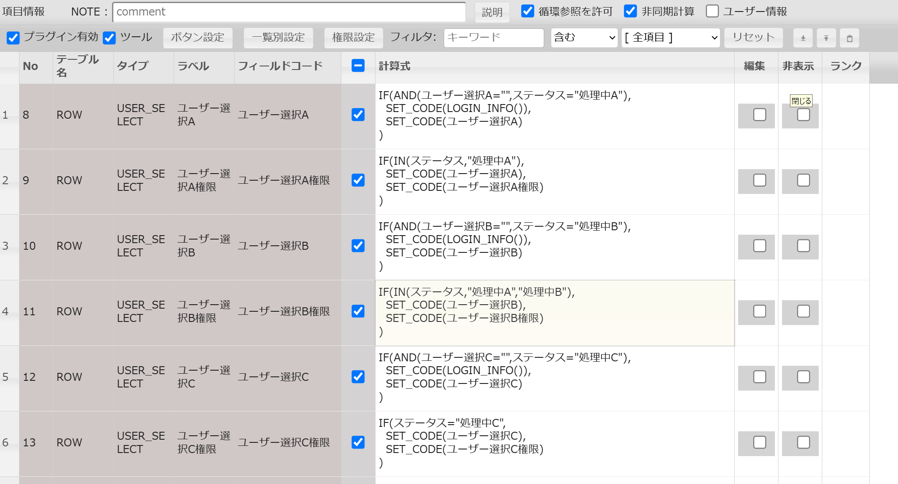Open ボタン設定 settings

(197, 38)
